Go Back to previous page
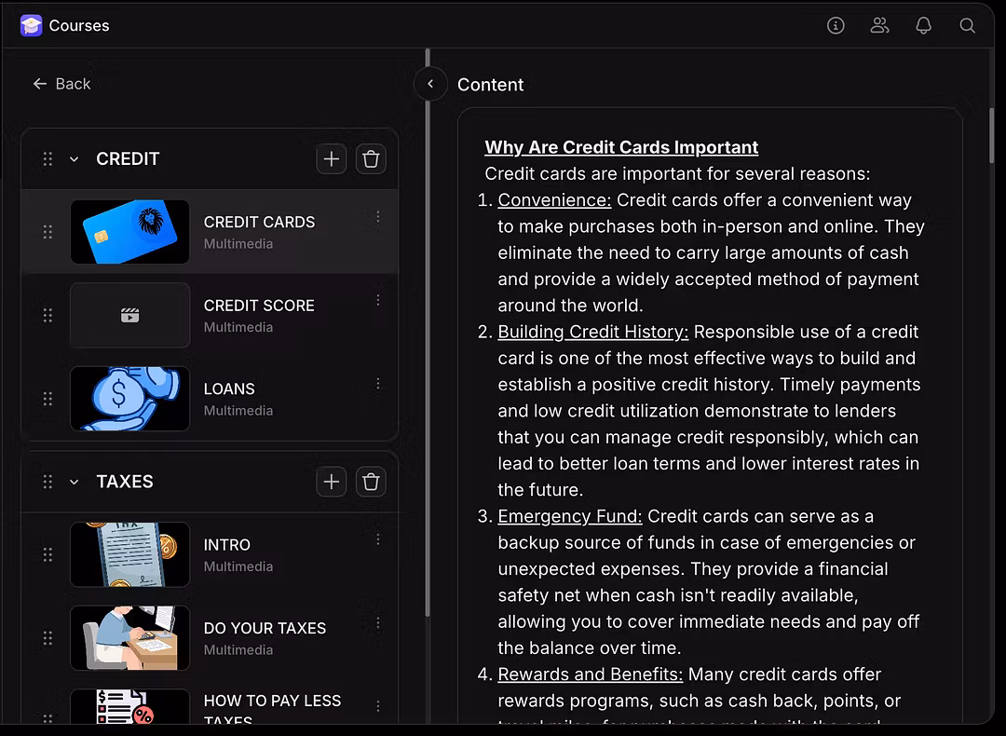 point(61,84)
